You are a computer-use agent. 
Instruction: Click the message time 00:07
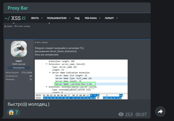pos(141,114)
